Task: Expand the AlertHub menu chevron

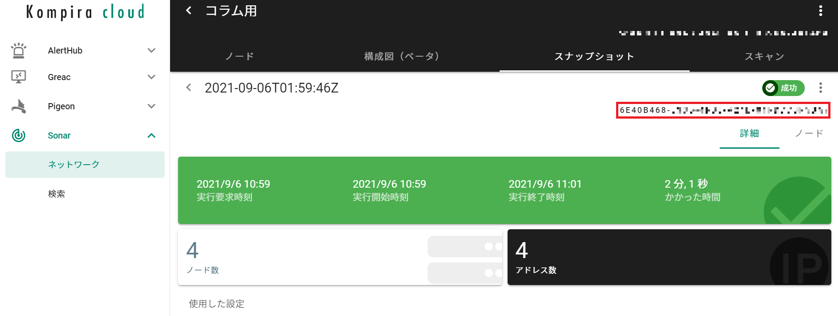Action: [x=151, y=50]
